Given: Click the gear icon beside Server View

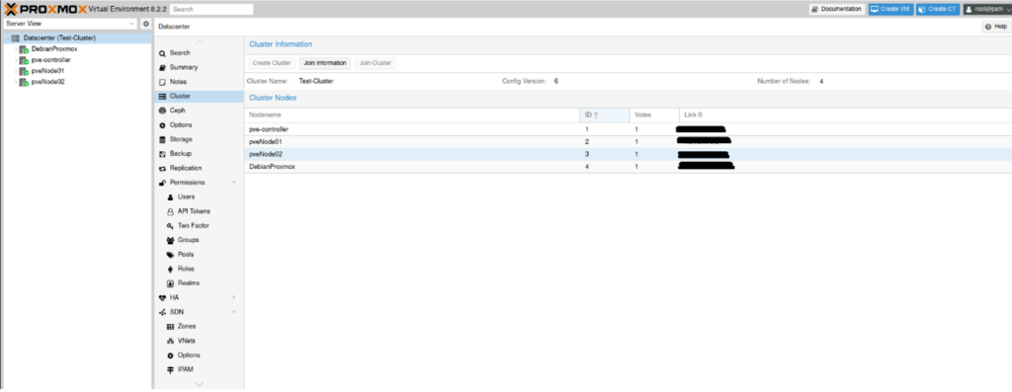Looking at the screenshot, I should coord(146,24).
